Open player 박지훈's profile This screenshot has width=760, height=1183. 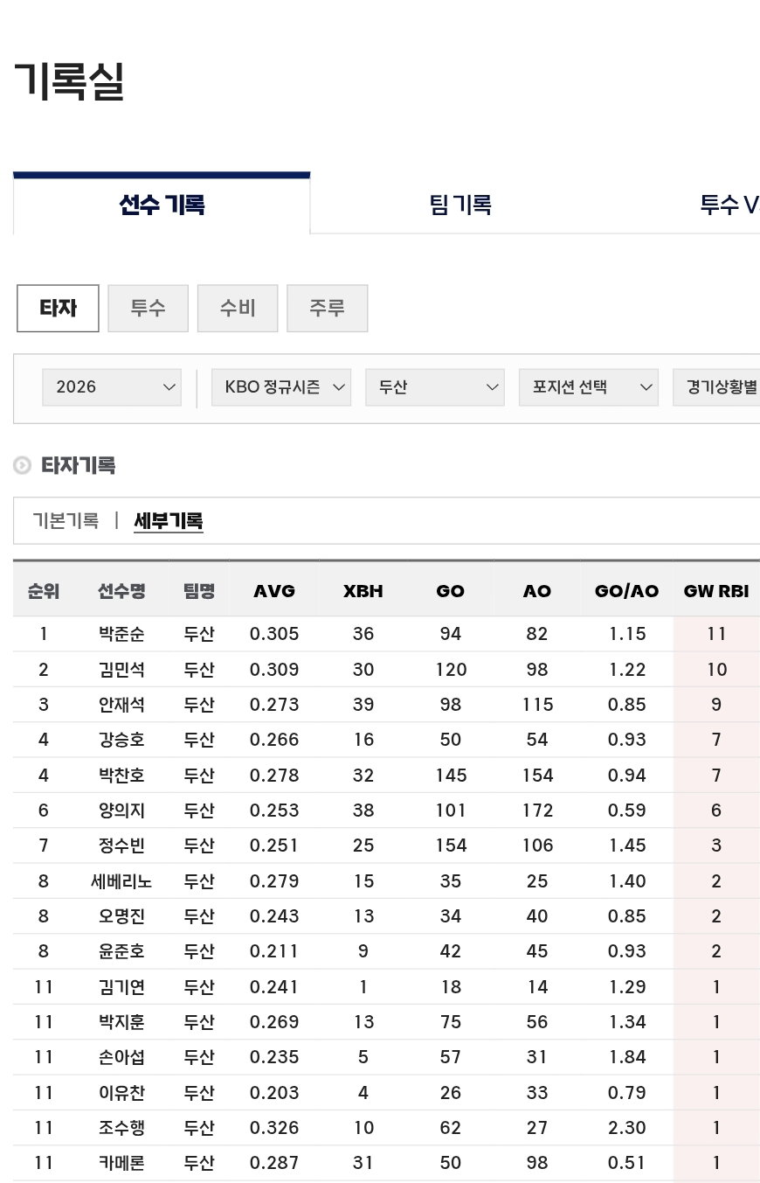(121, 1022)
